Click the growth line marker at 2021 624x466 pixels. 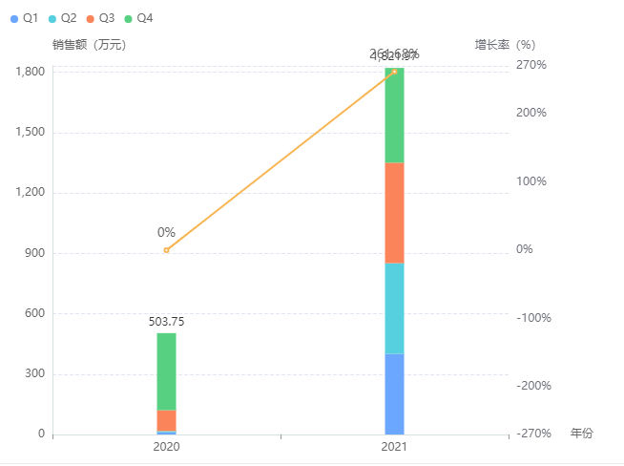tap(394, 72)
